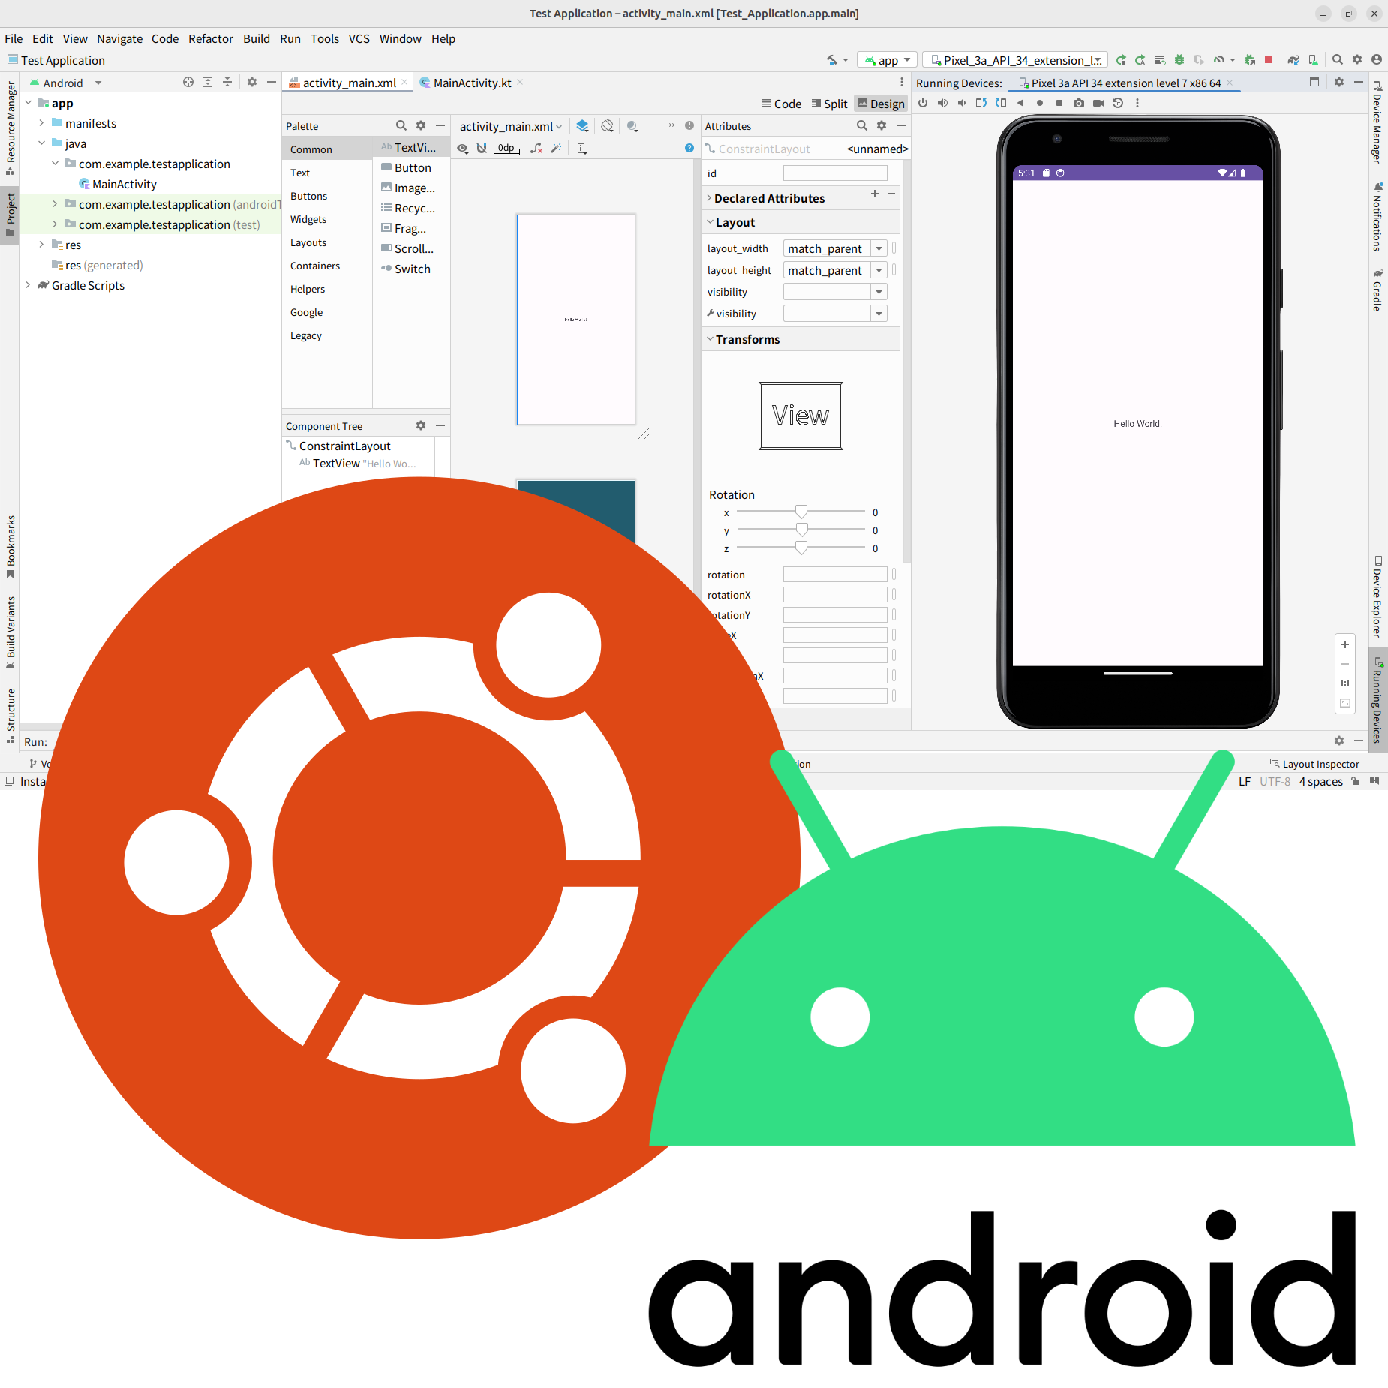1388x1388 pixels.
Task: Switch to the MainActivity.kt tab
Action: pyautogui.click(x=470, y=83)
